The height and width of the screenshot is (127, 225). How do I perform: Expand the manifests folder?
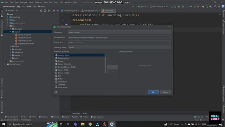tap(8, 17)
